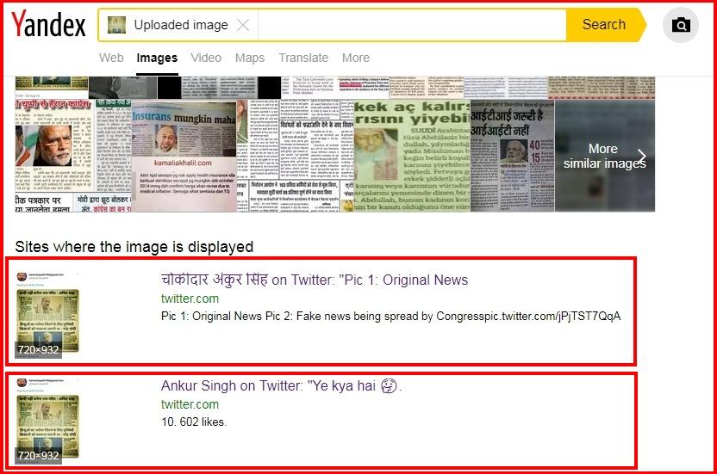Open first result's 720×932 thumbnail

tap(47, 315)
